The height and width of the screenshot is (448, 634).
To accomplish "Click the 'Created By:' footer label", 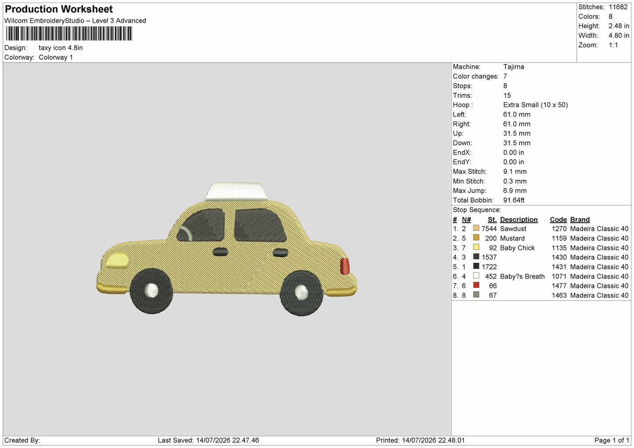I will coord(22,440).
